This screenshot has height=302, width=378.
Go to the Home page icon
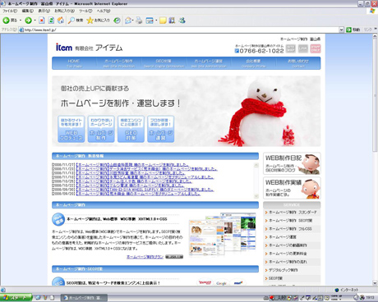61,21
